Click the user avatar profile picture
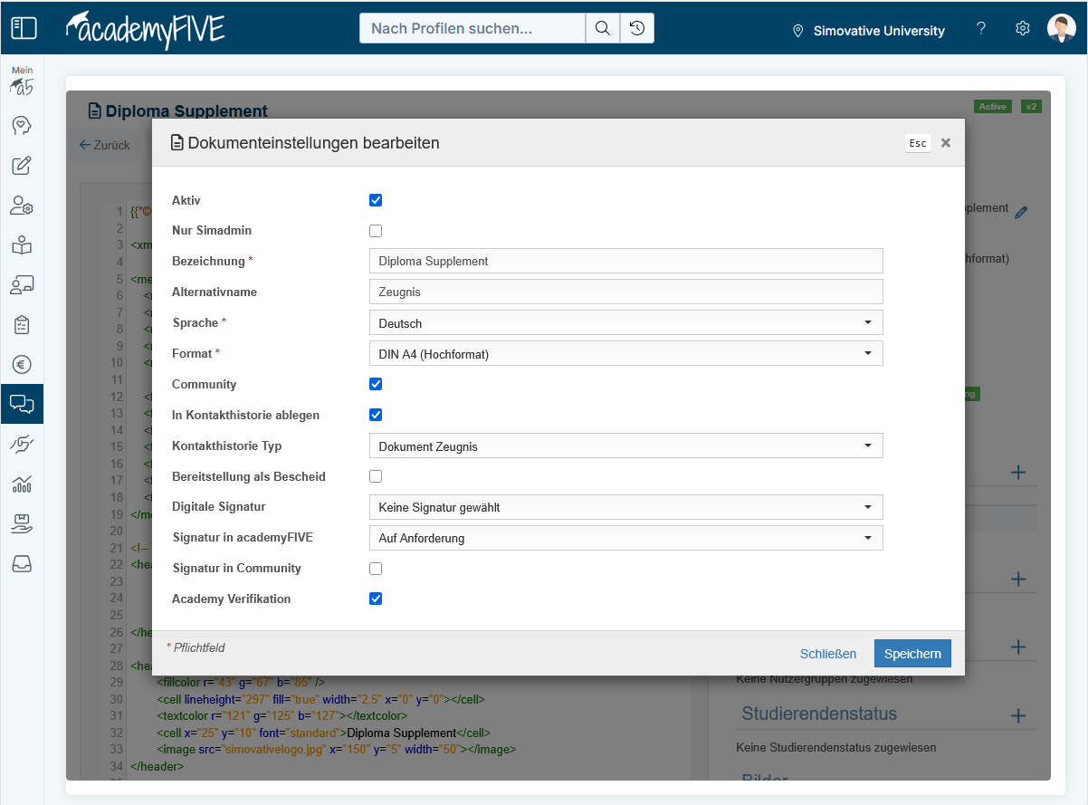 (1061, 29)
